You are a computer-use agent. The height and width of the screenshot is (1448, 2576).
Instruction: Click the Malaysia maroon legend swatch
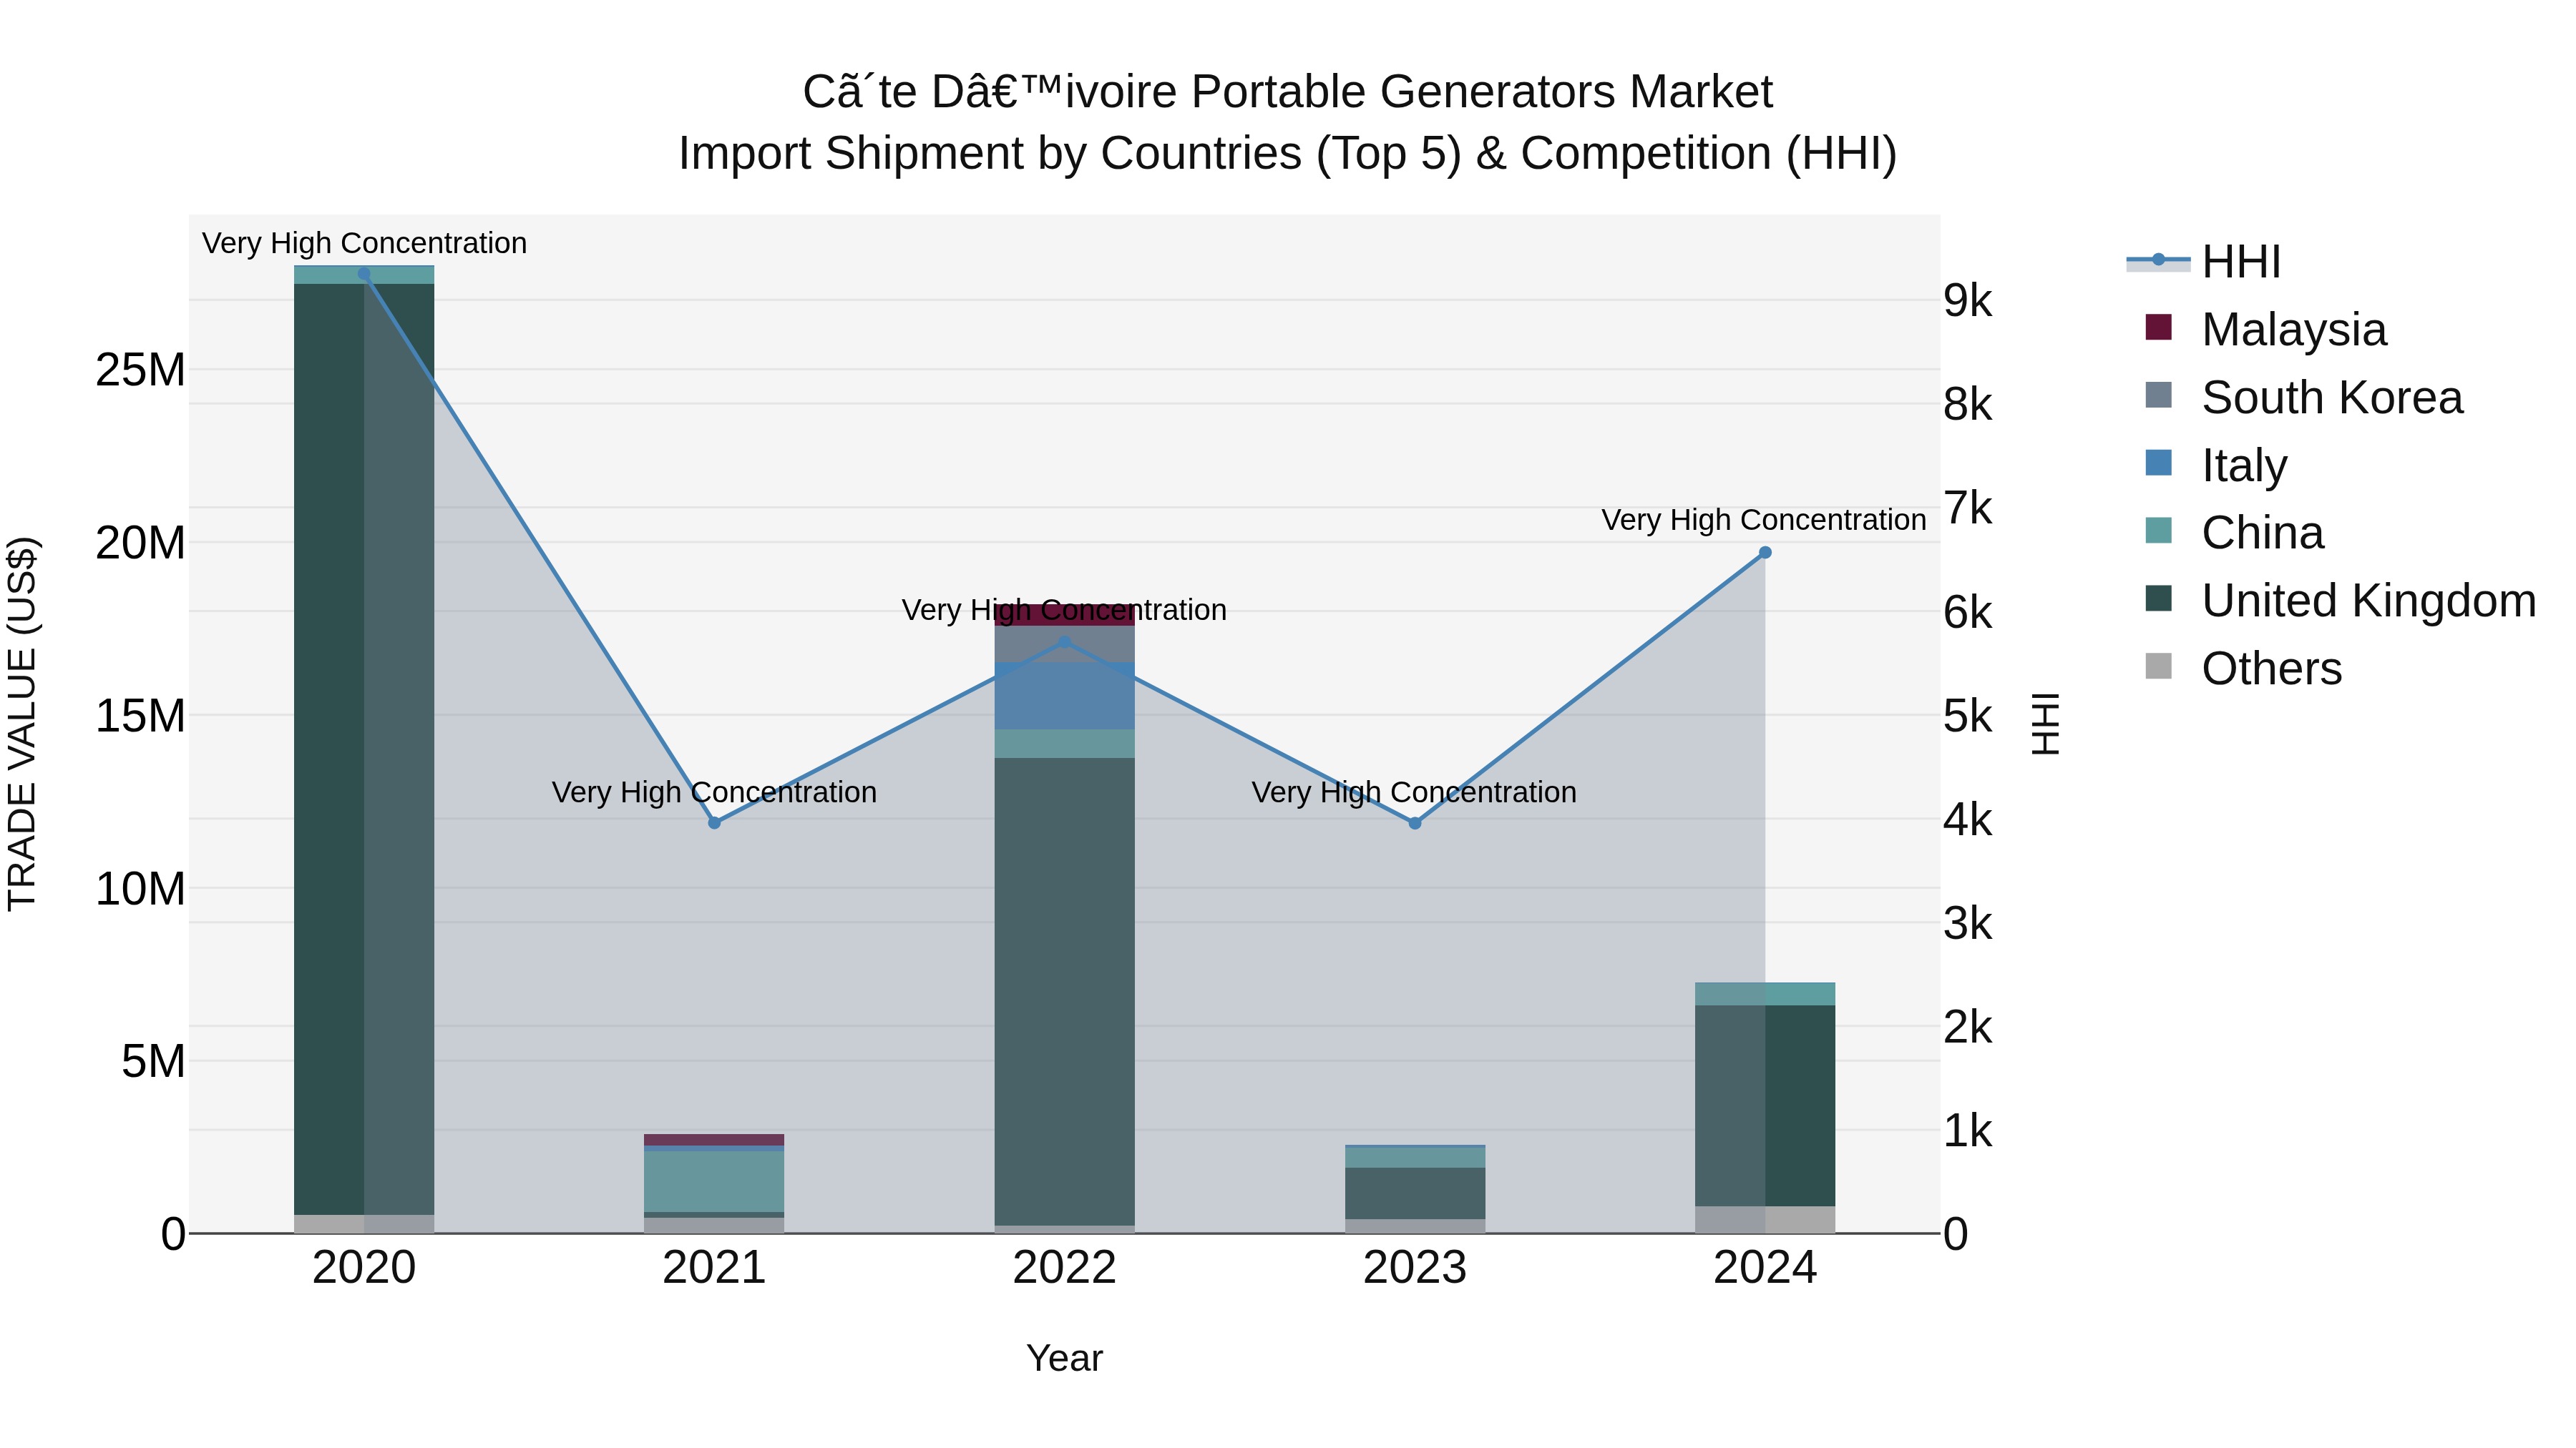tap(2159, 327)
